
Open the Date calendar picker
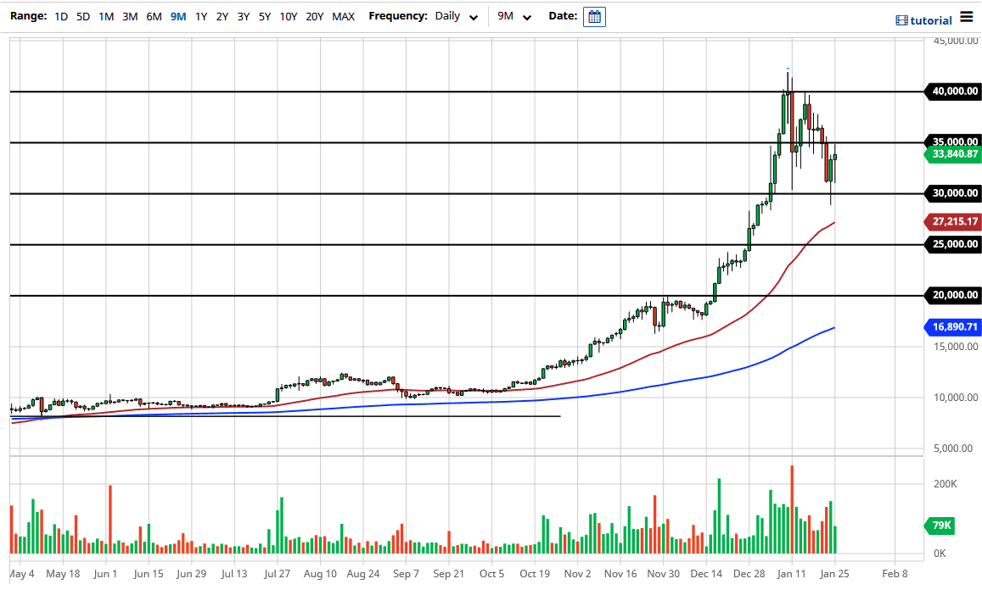point(594,16)
